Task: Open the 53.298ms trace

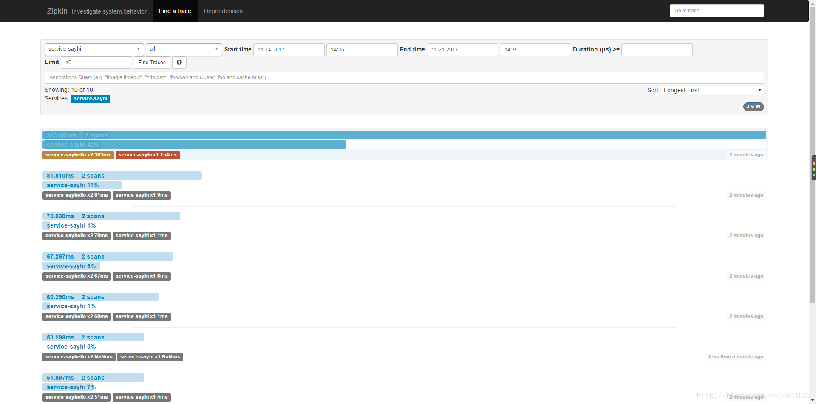Action: click(x=93, y=337)
